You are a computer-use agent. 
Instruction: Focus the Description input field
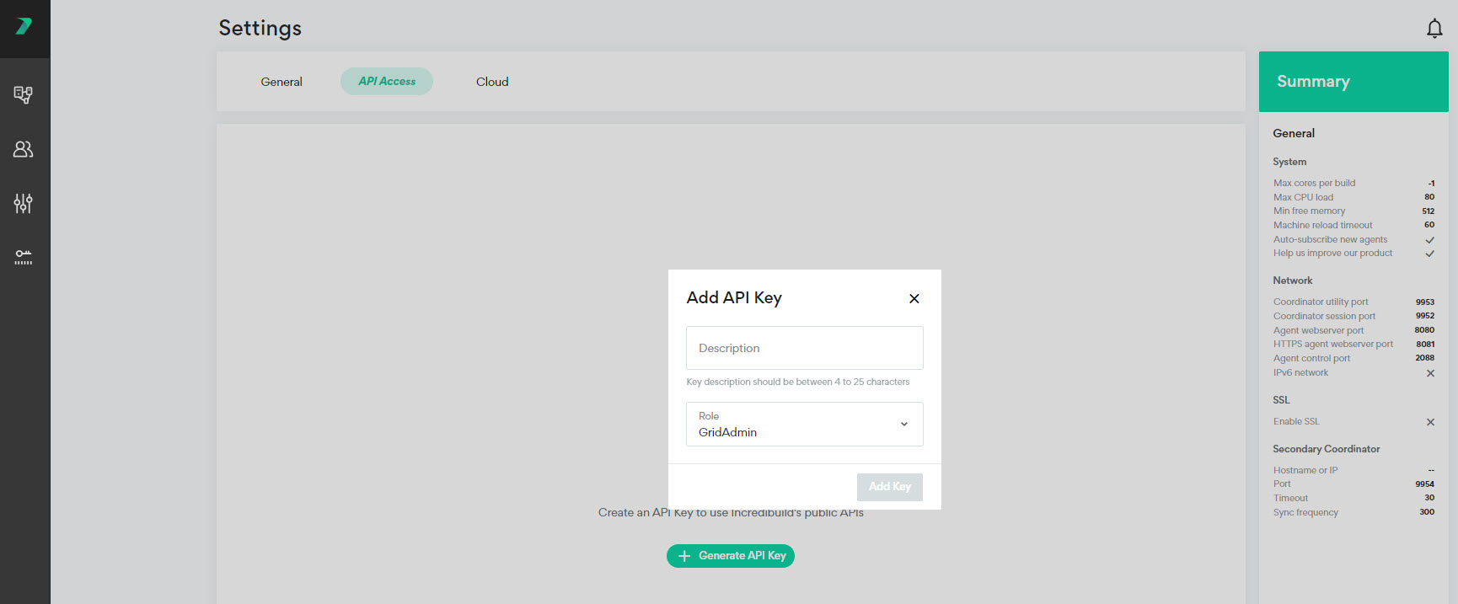(804, 348)
